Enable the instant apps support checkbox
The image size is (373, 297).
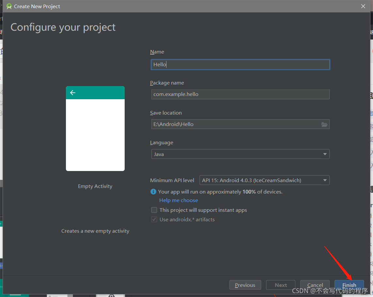tap(154, 210)
